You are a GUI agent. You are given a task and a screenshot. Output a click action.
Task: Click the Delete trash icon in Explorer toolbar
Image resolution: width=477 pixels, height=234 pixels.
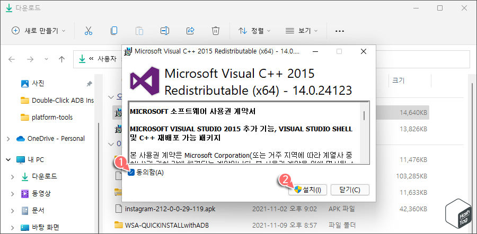pos(215,31)
